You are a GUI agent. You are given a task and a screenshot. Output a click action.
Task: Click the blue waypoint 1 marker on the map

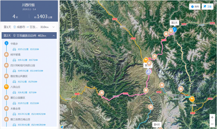(175, 29)
